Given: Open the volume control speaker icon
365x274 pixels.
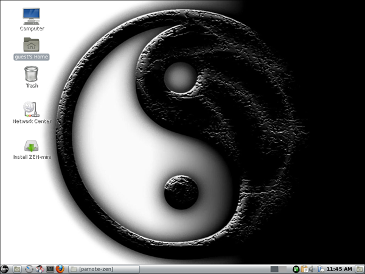Looking at the screenshot, I should 312,269.
